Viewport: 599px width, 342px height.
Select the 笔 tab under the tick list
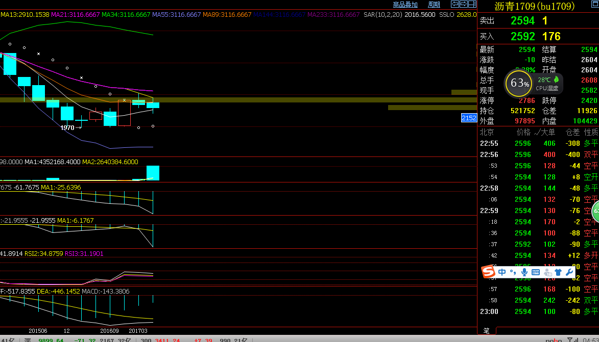[x=486, y=331]
